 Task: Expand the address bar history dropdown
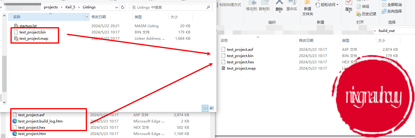pos(117,7)
